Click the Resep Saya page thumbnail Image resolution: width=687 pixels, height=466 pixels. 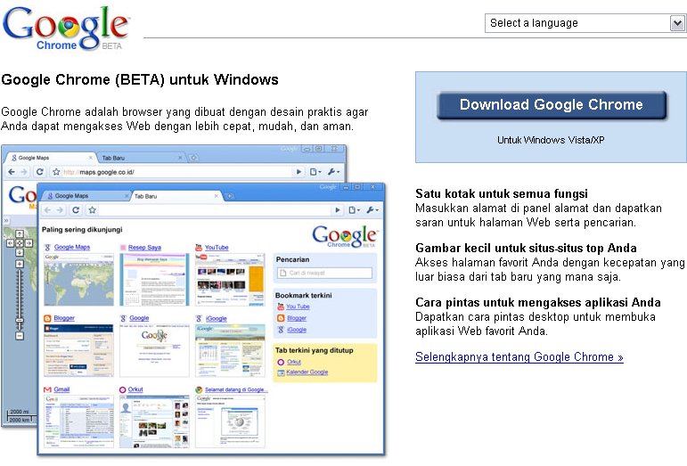155,280
